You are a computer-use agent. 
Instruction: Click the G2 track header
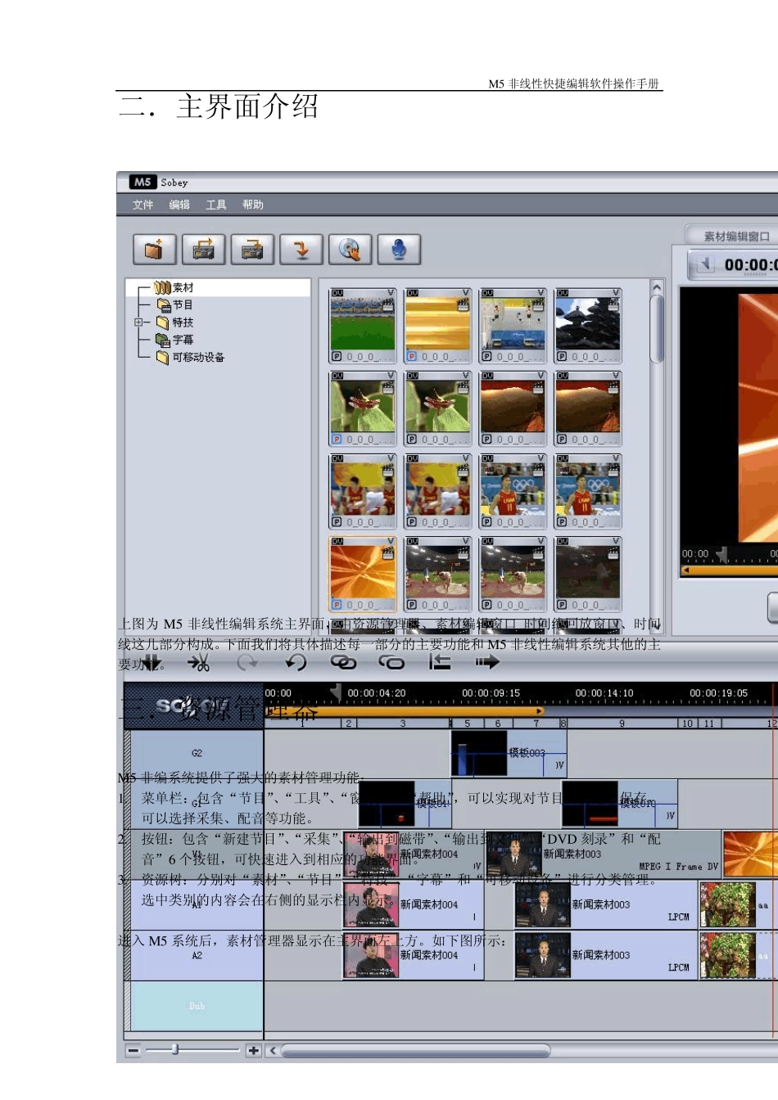point(197,754)
